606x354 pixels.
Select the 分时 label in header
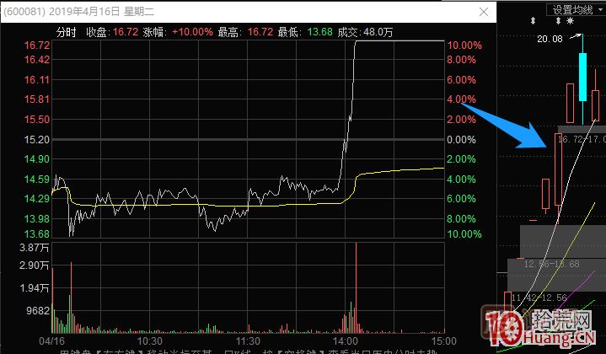[66, 31]
